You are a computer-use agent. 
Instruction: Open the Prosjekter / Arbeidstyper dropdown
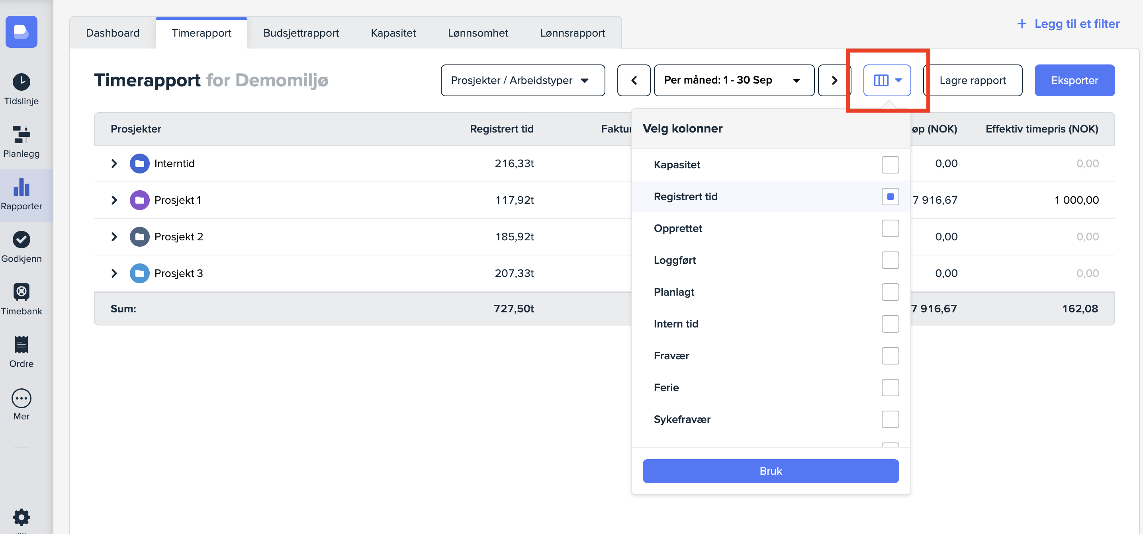[522, 80]
